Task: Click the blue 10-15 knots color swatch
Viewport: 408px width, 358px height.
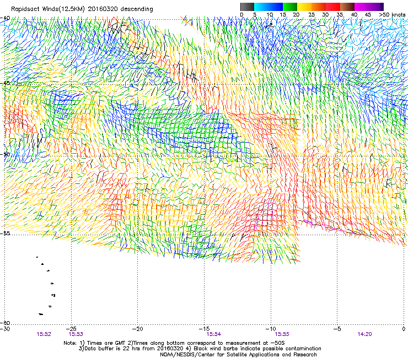Action: (276, 7)
